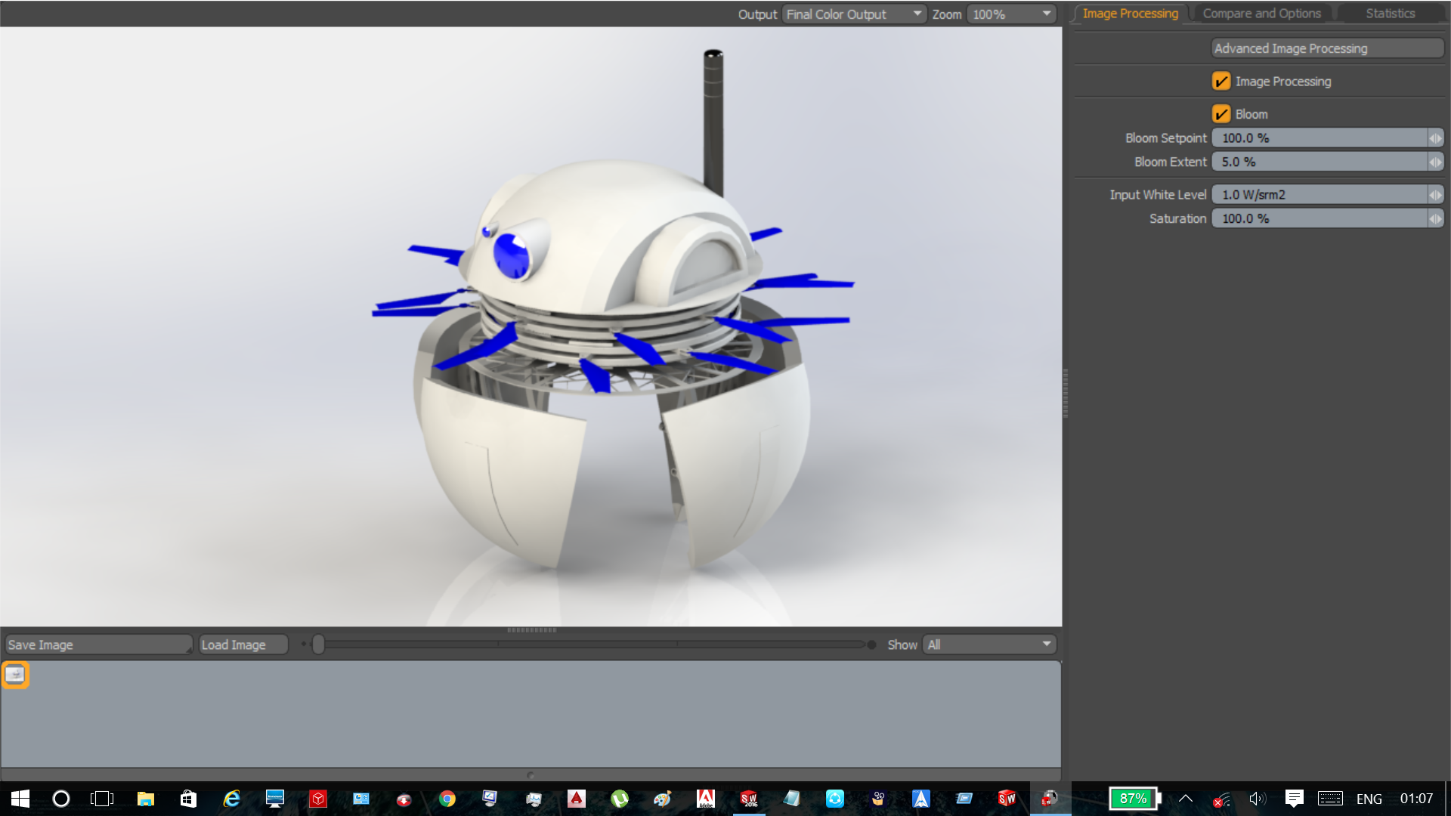Open Google Chrome from taskbar
The height and width of the screenshot is (816, 1451).
pos(447,799)
